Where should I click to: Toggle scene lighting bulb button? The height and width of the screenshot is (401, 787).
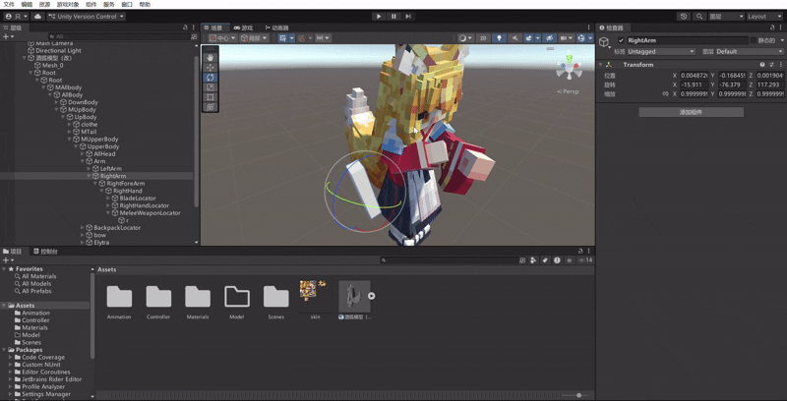click(x=499, y=38)
